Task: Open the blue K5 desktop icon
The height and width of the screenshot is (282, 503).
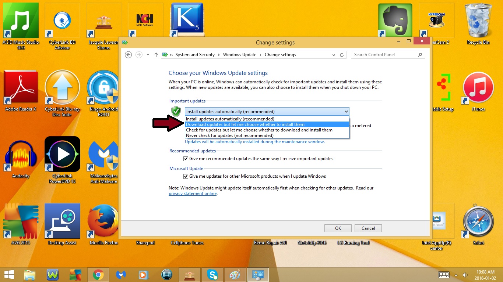Action: click(x=187, y=19)
